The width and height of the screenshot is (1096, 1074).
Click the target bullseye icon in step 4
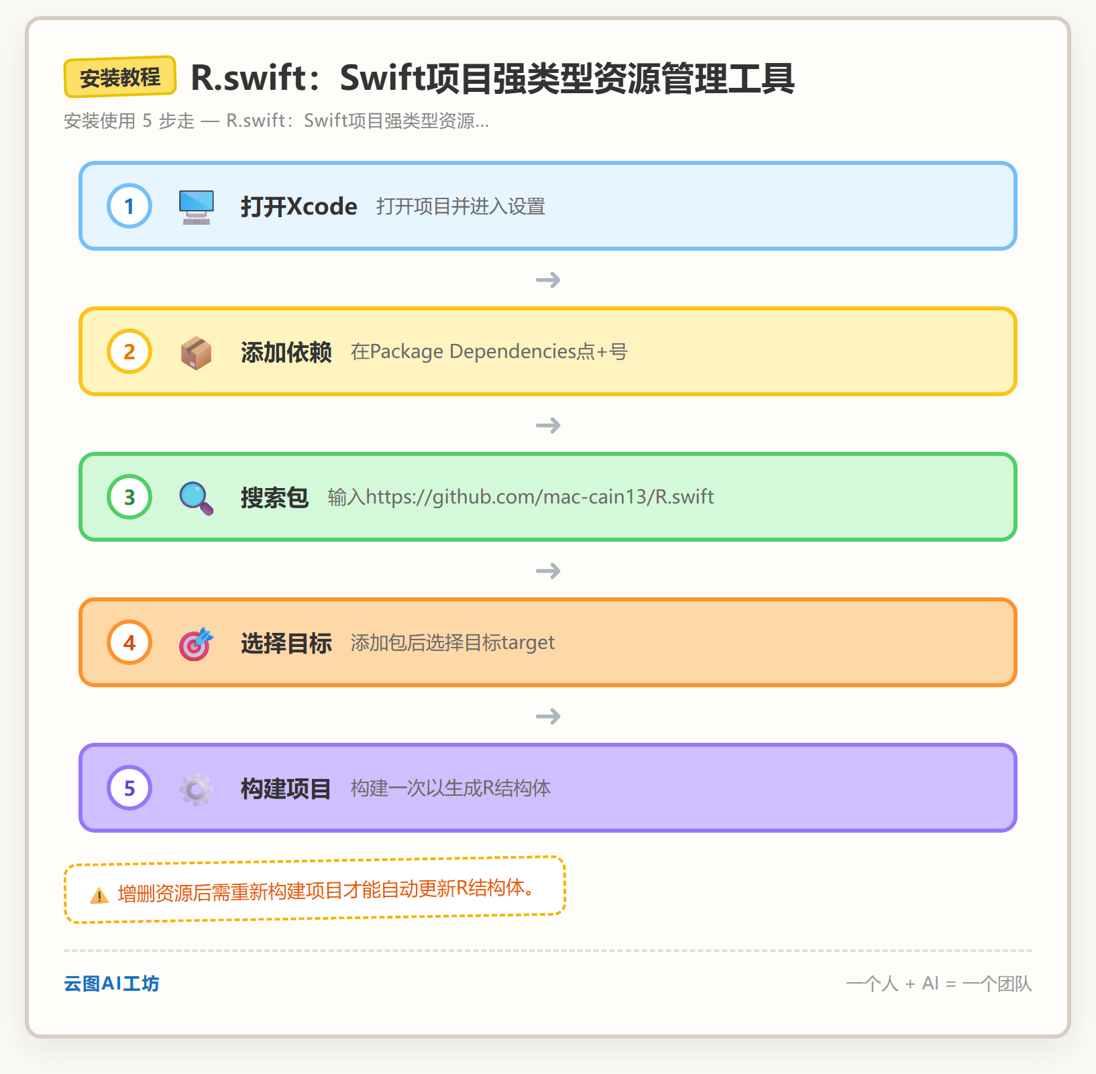(x=197, y=644)
